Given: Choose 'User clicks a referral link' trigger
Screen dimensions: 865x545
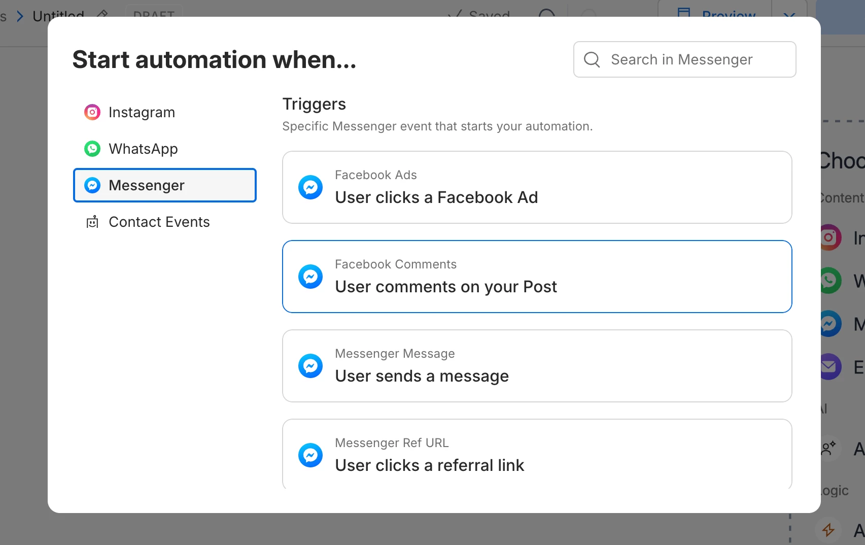Looking at the screenshot, I should (x=537, y=454).
